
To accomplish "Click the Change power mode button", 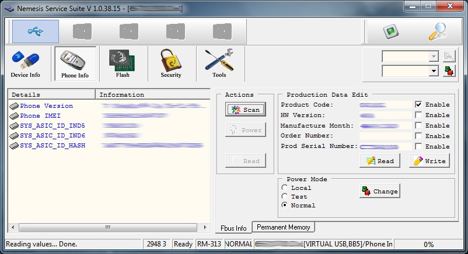I will (x=380, y=191).
